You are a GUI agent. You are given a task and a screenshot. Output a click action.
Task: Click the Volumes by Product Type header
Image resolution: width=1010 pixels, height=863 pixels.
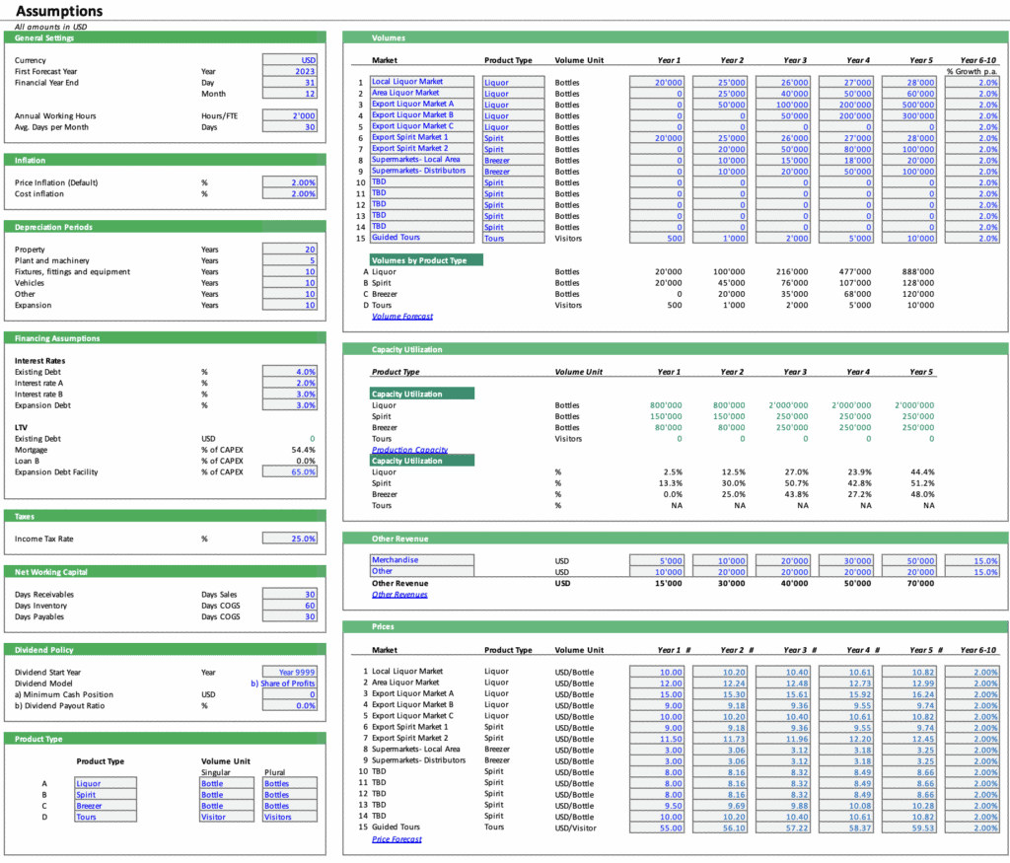(x=426, y=260)
